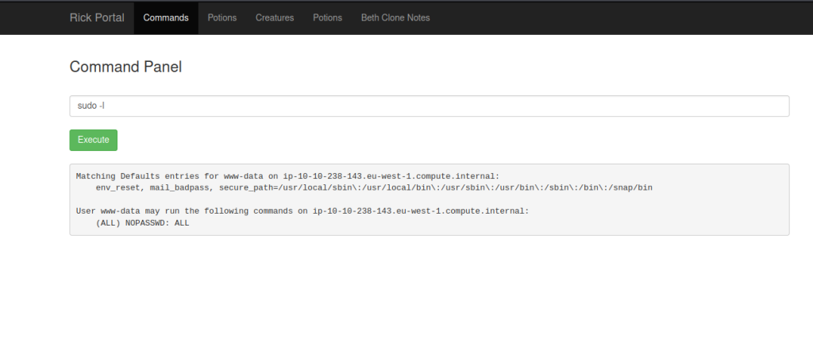Open the Potions link beside Commands
This screenshot has width=813, height=355.
tap(222, 17)
